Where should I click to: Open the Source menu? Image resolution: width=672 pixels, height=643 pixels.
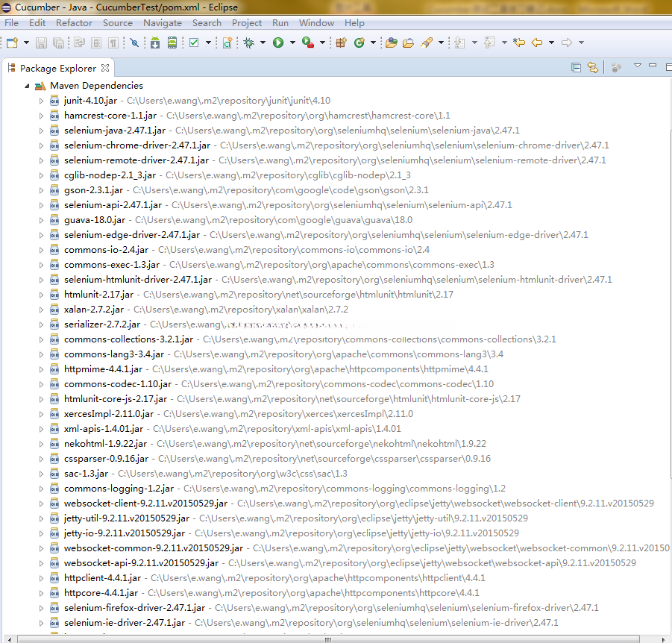pos(117,22)
